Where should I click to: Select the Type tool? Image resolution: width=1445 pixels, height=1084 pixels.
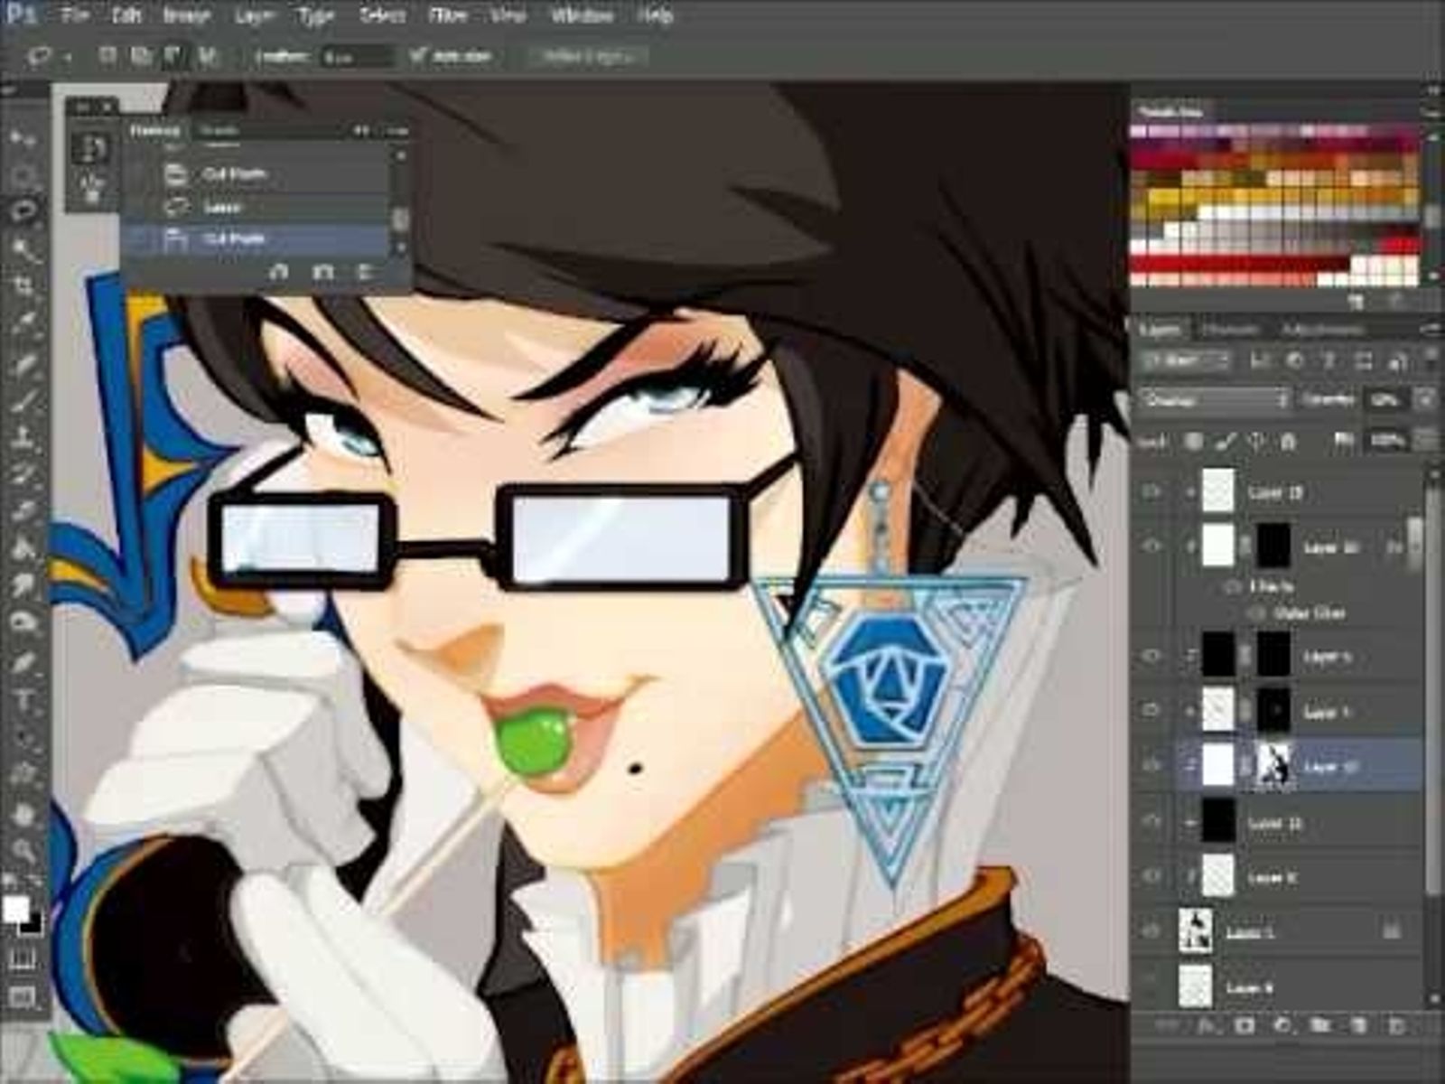[23, 700]
